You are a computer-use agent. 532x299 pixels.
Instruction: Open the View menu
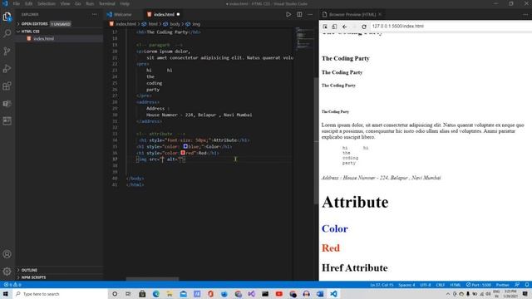tap(65, 3)
